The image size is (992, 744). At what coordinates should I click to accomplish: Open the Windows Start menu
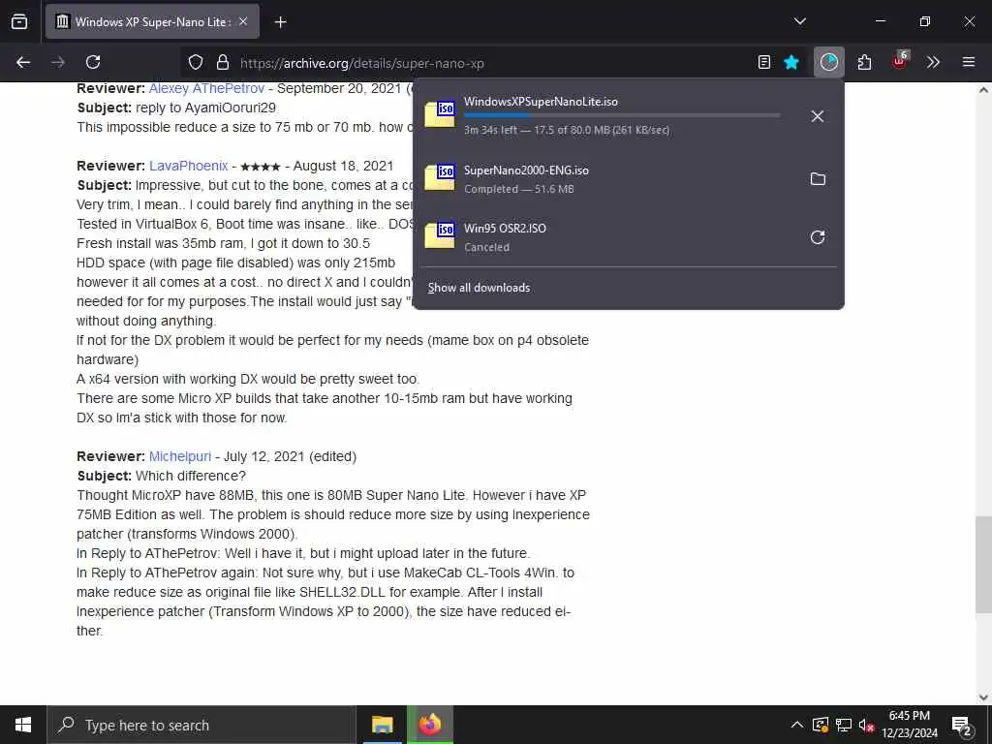(23, 725)
